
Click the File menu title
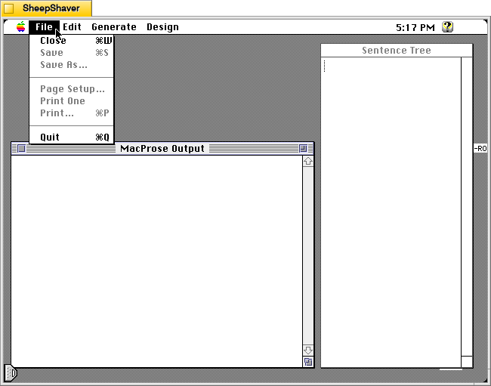click(44, 27)
